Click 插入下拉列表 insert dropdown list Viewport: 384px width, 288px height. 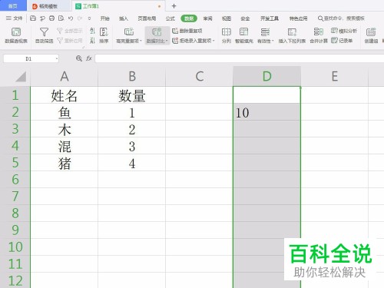click(x=292, y=35)
